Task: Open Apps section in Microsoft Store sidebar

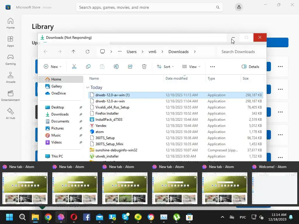Action: [x=11, y=41]
